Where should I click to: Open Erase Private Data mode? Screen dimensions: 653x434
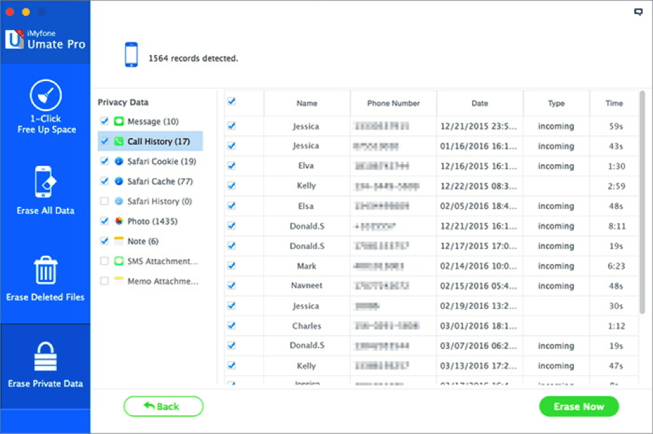pos(46,365)
